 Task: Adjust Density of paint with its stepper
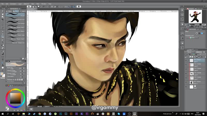(x=22, y=74)
